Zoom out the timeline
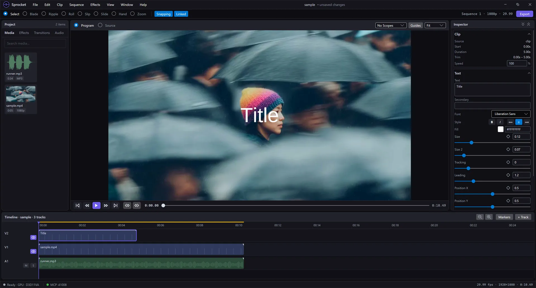Image resolution: width=536 pixels, height=288 pixels. coord(480,217)
